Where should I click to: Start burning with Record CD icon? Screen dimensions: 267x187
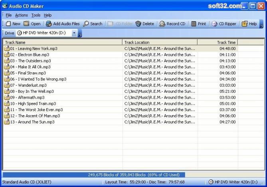162,24
